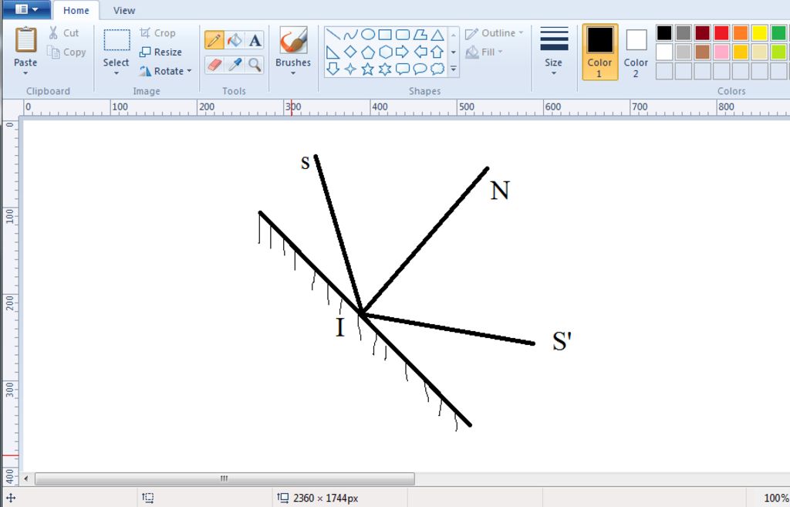
Task: Click the Copy button
Action: (66, 52)
